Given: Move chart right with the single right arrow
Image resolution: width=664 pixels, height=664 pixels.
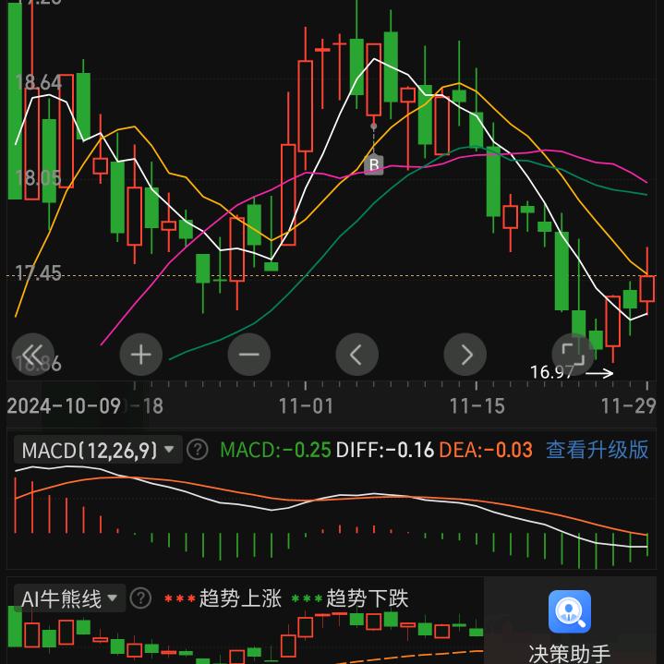Looking at the screenshot, I should point(465,354).
